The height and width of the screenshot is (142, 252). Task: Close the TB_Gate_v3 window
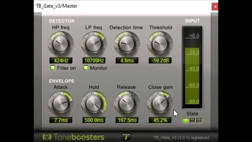coord(215,7)
